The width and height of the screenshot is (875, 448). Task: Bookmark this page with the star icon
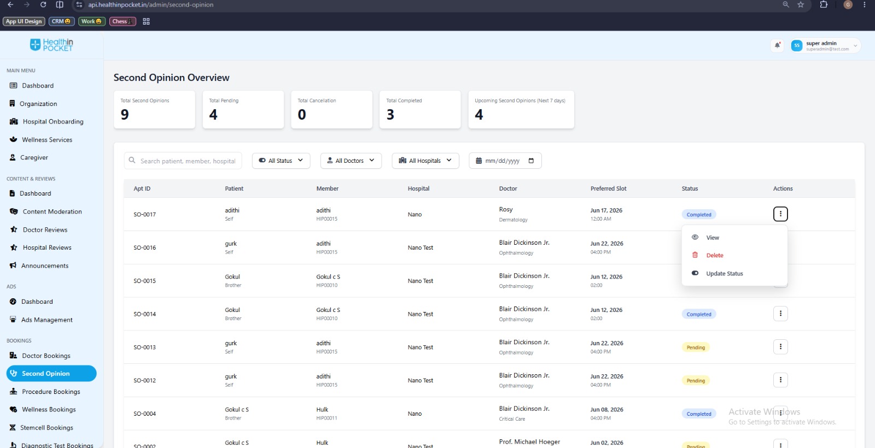coord(801,4)
